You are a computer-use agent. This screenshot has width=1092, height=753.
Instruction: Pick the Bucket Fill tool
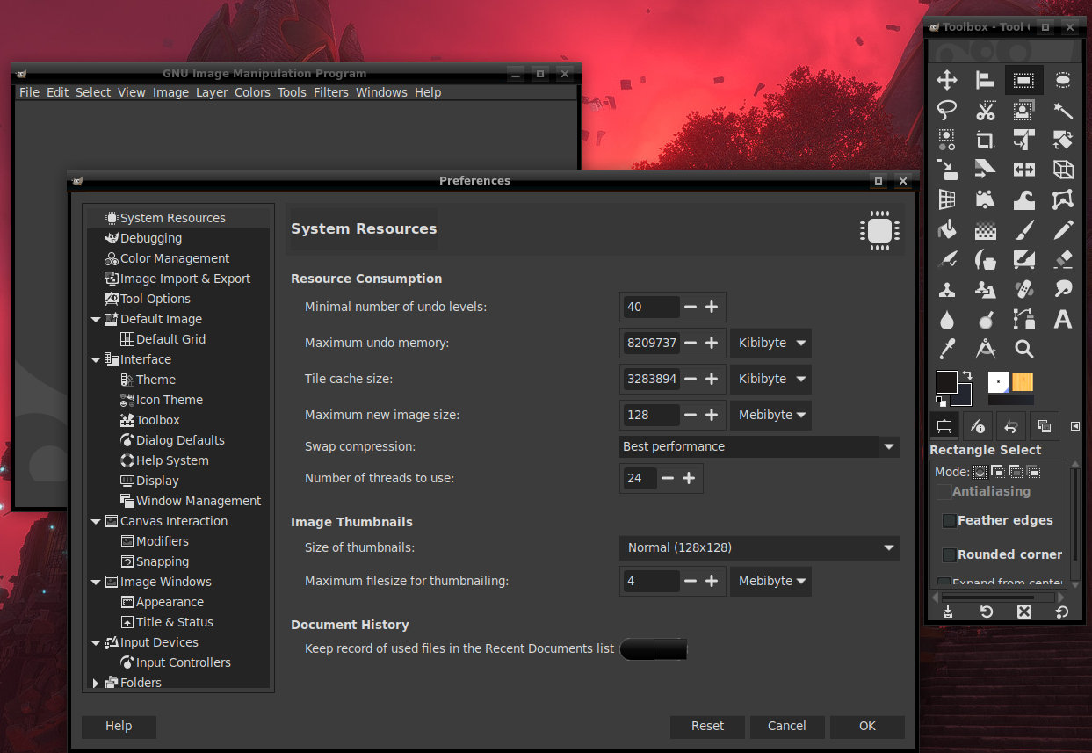click(x=947, y=230)
